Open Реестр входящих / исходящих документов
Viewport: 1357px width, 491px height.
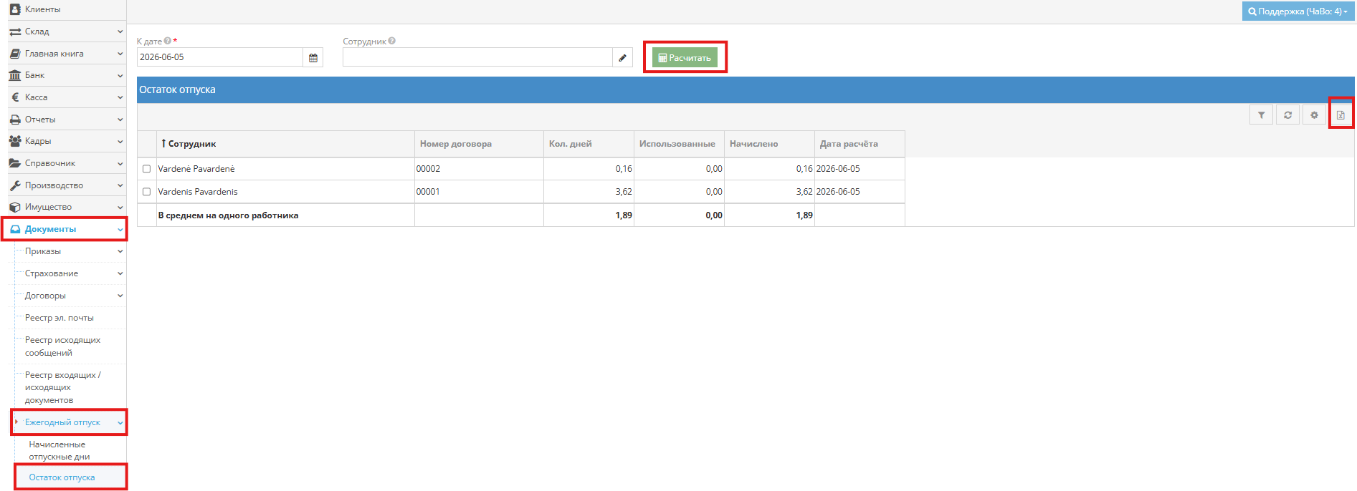63,387
